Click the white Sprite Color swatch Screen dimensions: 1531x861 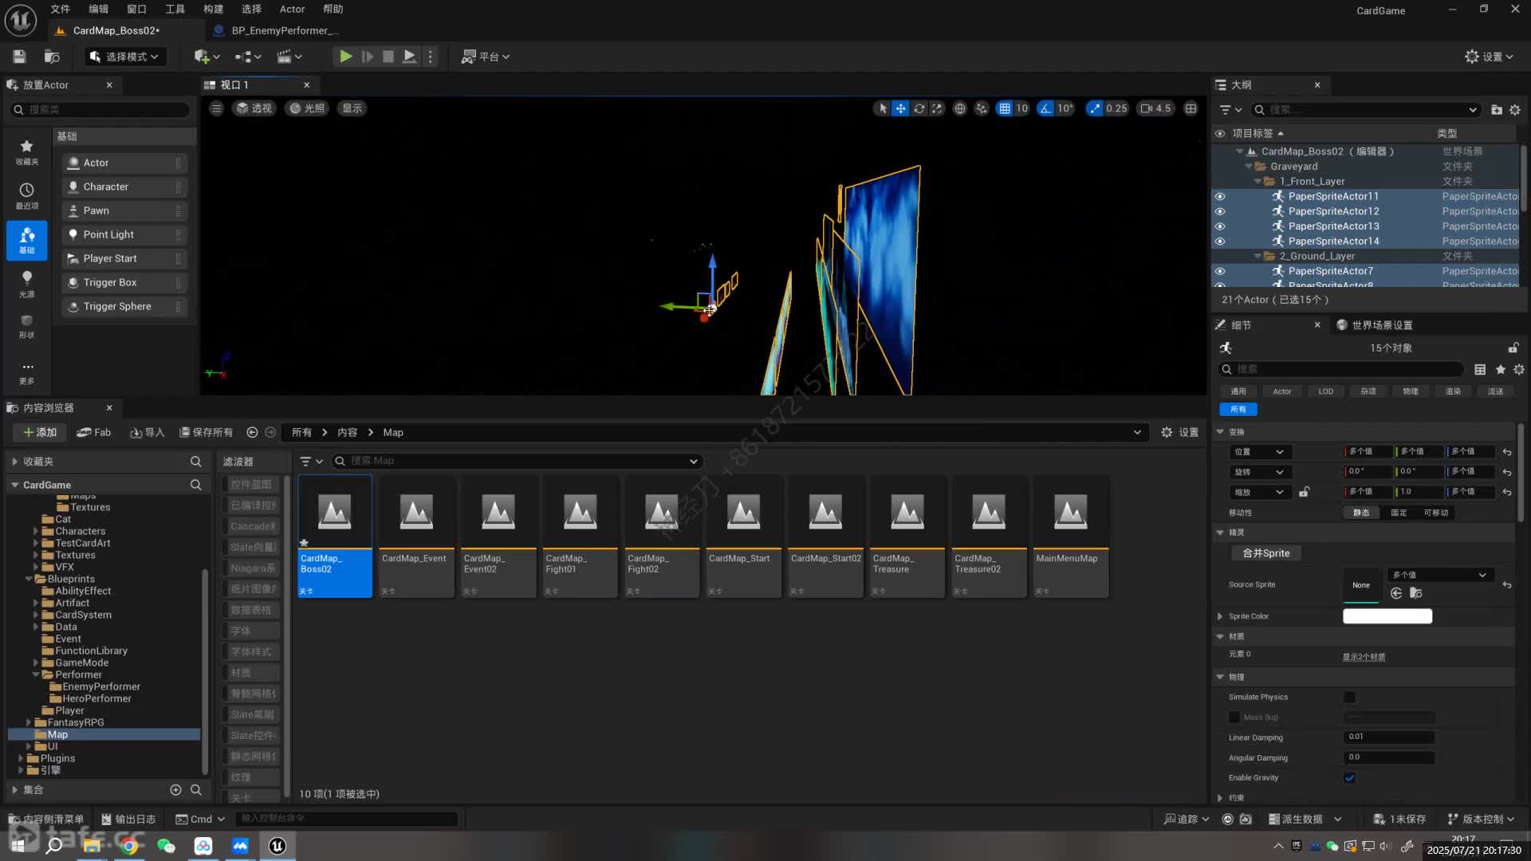[x=1387, y=616]
